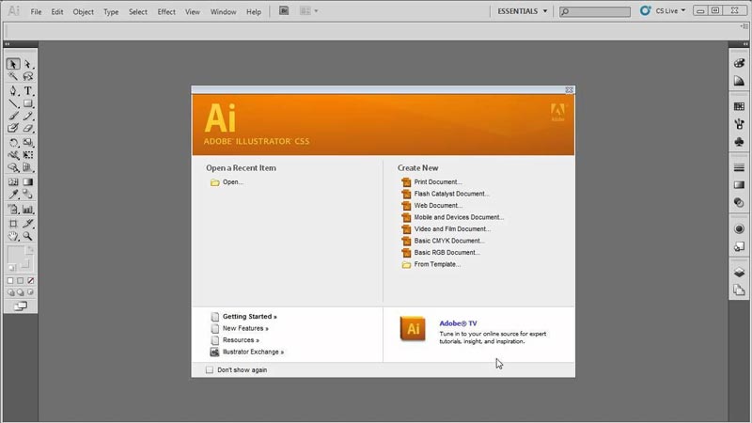This screenshot has width=752, height=423.
Task: Select the Rectangle tool
Action: click(x=28, y=103)
